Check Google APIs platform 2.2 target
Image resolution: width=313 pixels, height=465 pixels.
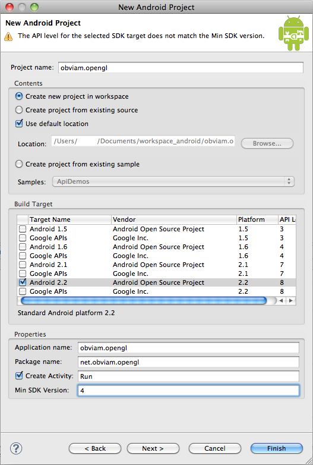pos(23,291)
